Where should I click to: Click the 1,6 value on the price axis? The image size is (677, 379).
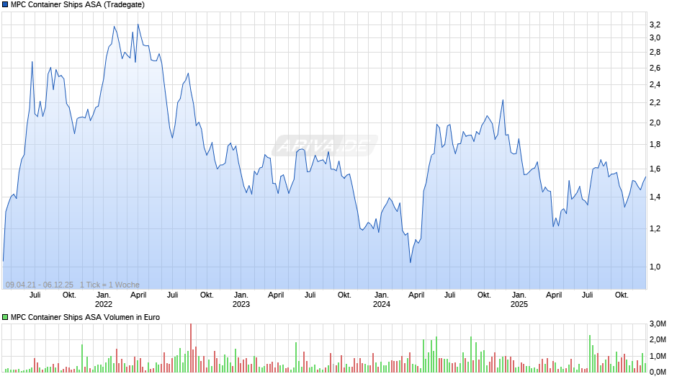[x=655, y=169]
